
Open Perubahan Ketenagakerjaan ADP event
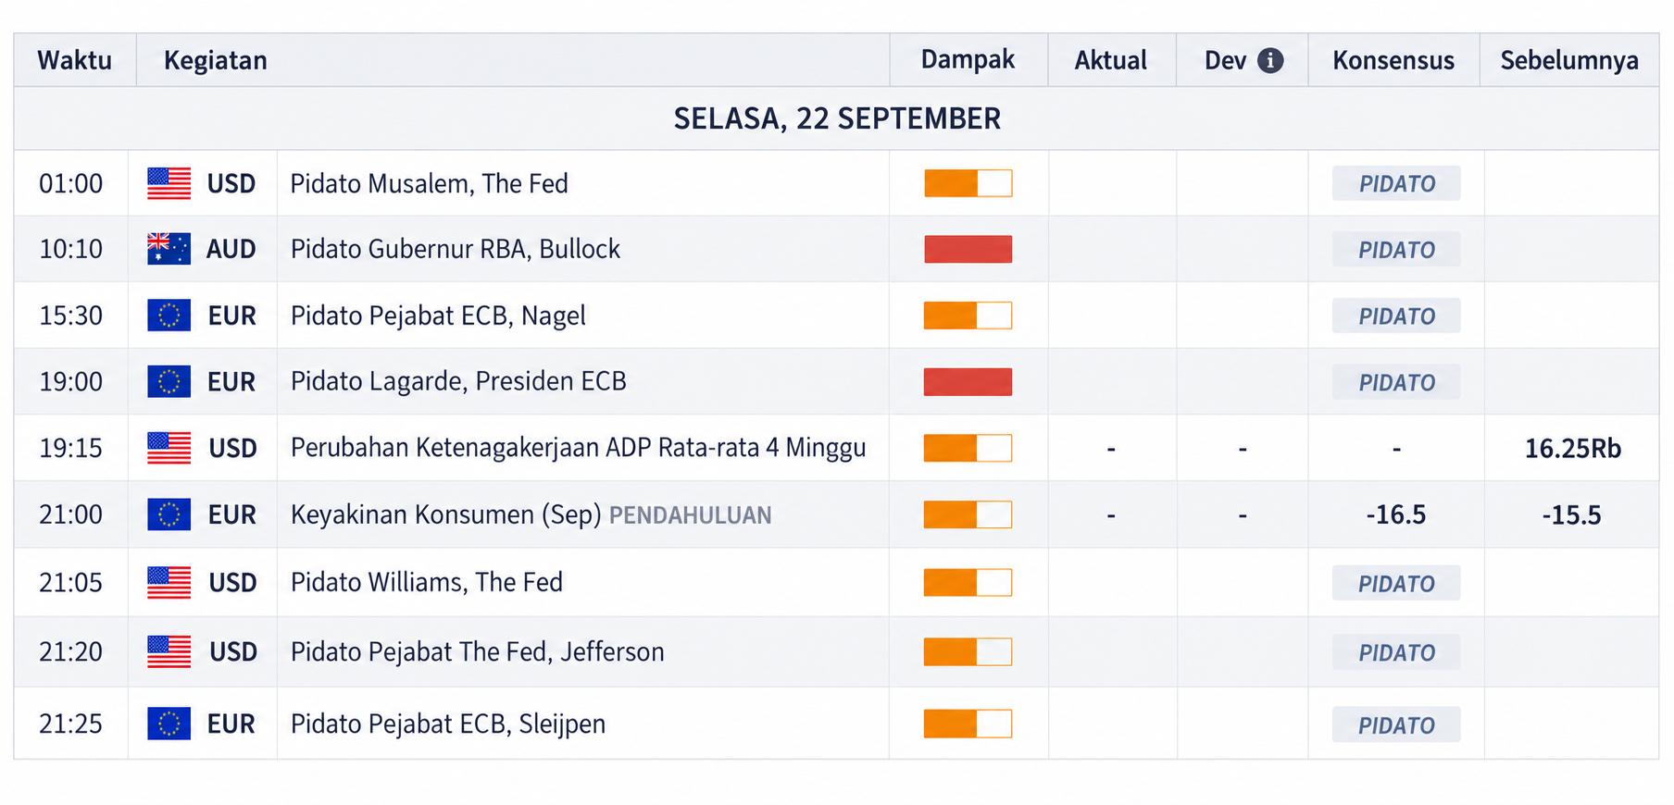pyautogui.click(x=579, y=448)
